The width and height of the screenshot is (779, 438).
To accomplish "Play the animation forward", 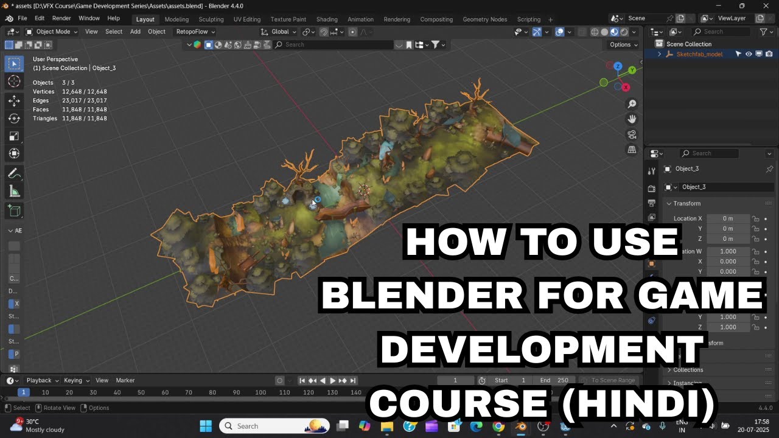I will pyautogui.click(x=333, y=380).
